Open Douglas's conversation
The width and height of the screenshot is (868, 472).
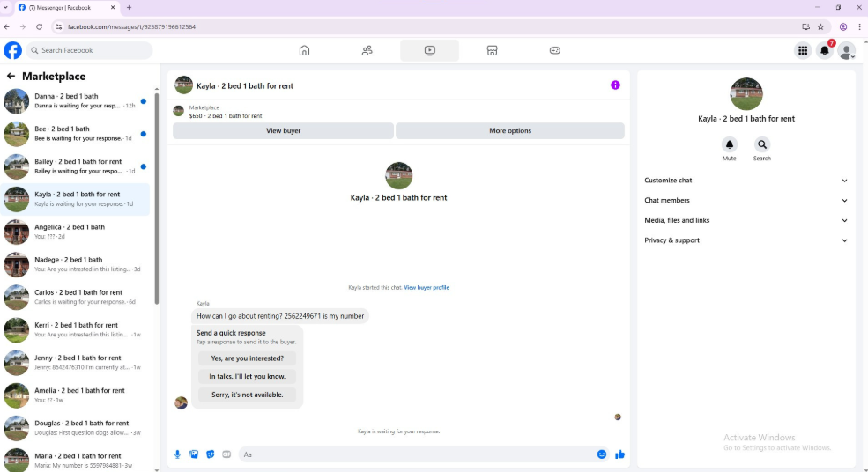(x=75, y=428)
